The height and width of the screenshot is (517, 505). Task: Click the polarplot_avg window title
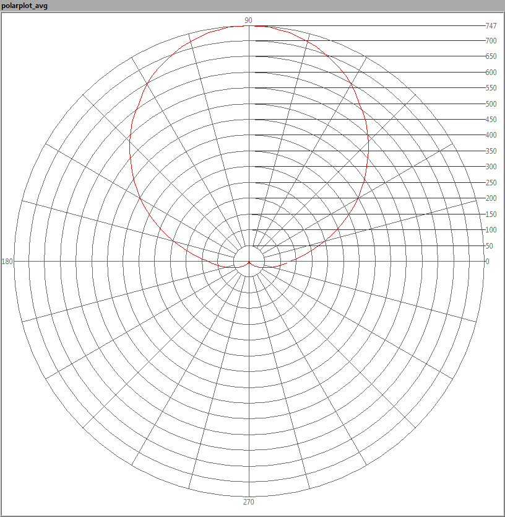25,6
